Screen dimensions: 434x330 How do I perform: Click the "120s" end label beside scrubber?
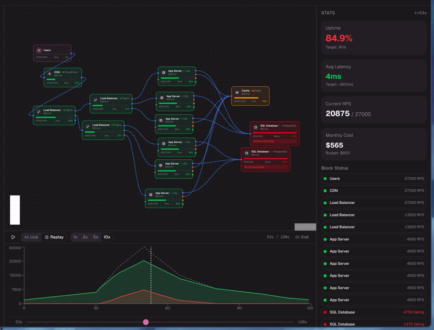click(x=302, y=322)
